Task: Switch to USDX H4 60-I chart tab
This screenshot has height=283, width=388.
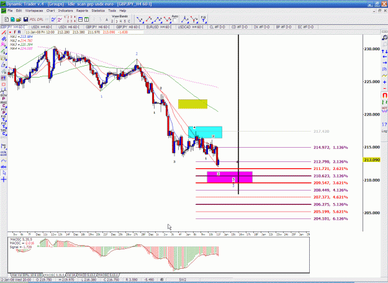Action: click(x=43, y=27)
